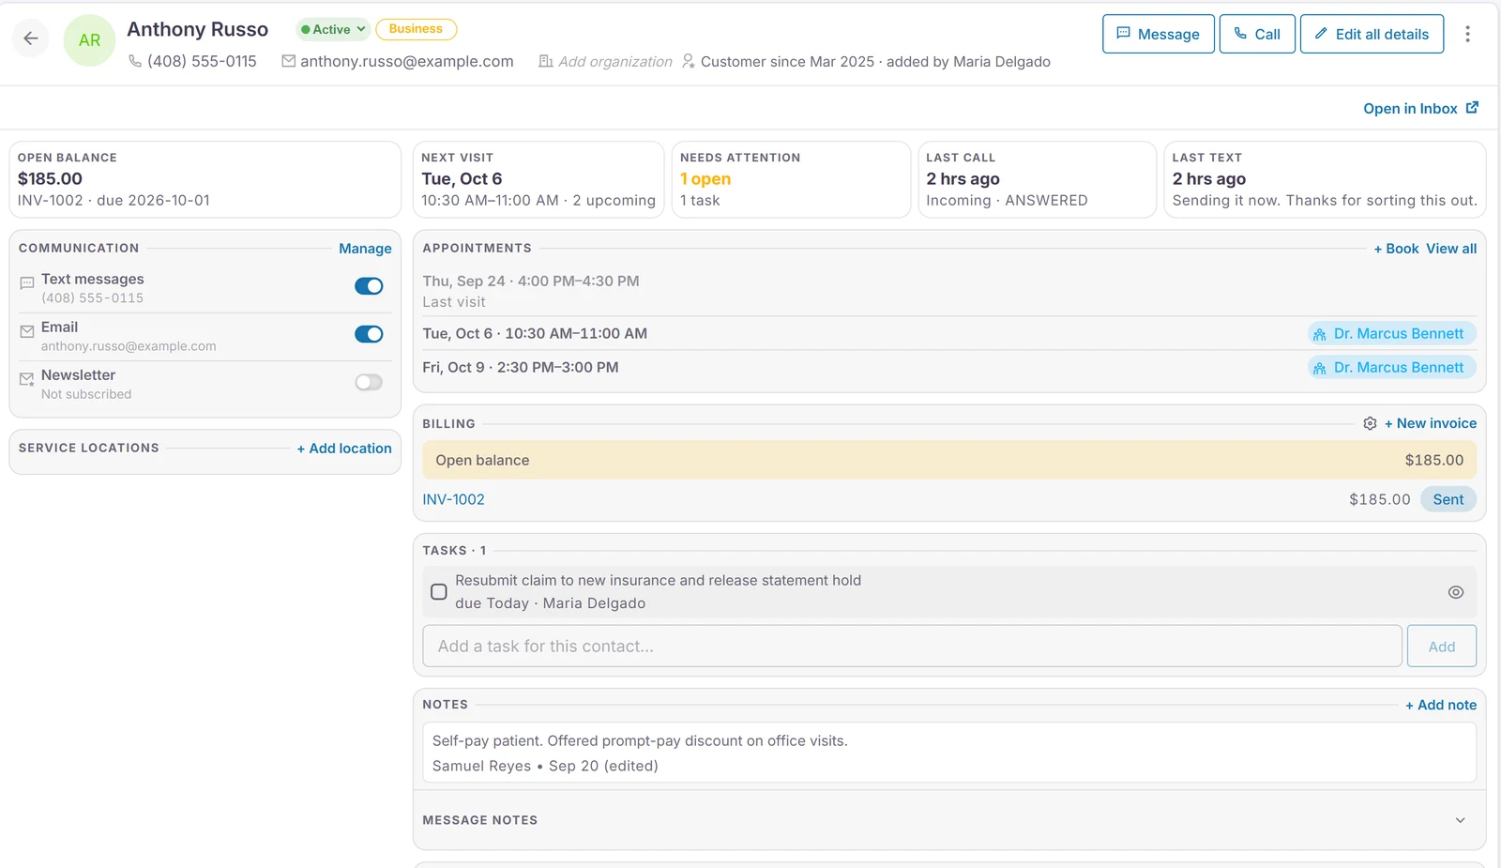Click the phone icon beside (408) 555-0115

click(135, 61)
